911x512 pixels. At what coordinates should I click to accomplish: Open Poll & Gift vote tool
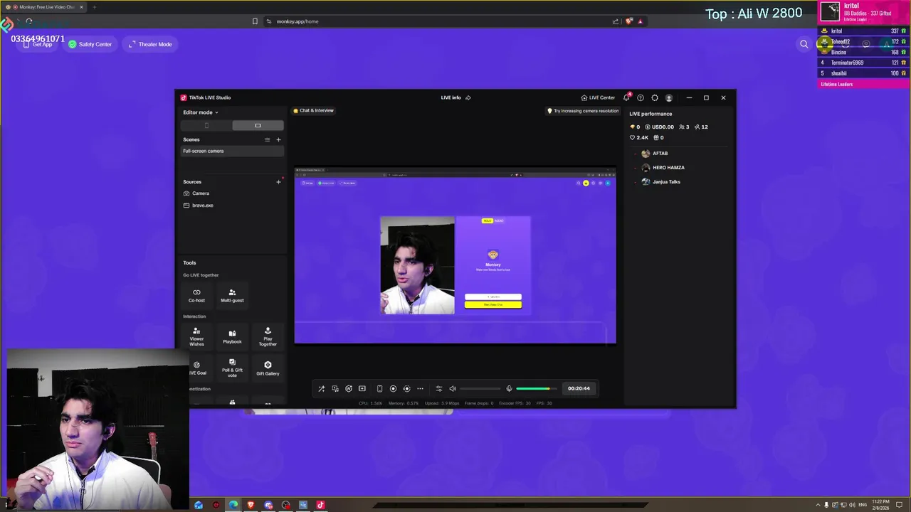click(232, 368)
